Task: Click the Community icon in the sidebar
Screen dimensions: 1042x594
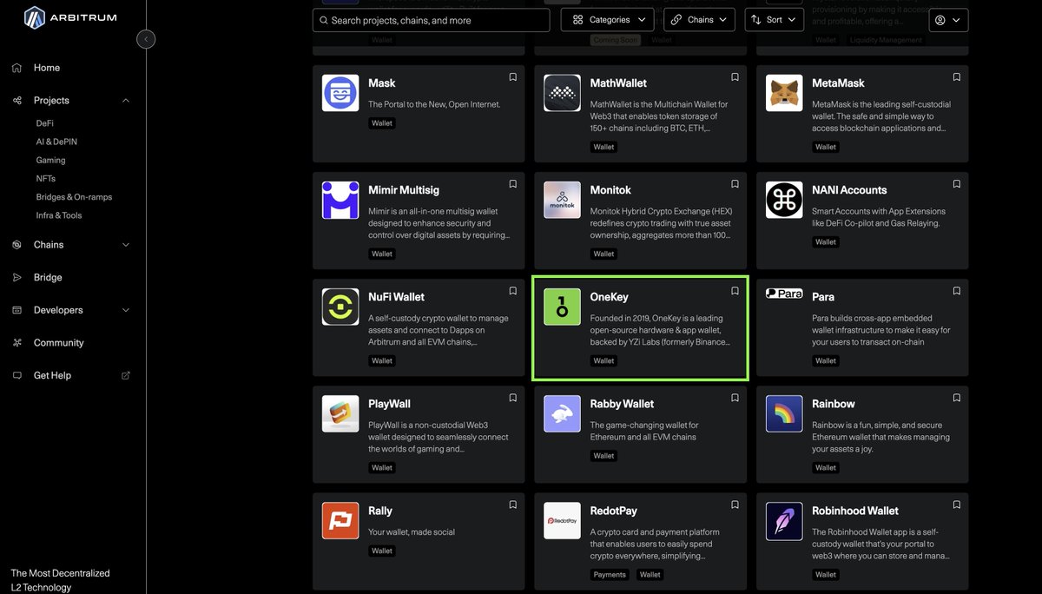Action: coord(16,343)
